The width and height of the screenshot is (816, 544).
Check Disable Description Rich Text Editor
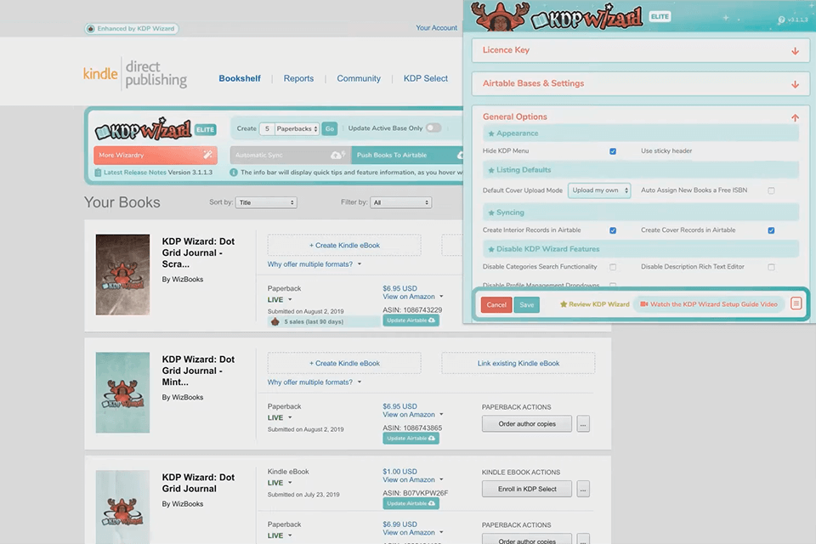click(771, 267)
